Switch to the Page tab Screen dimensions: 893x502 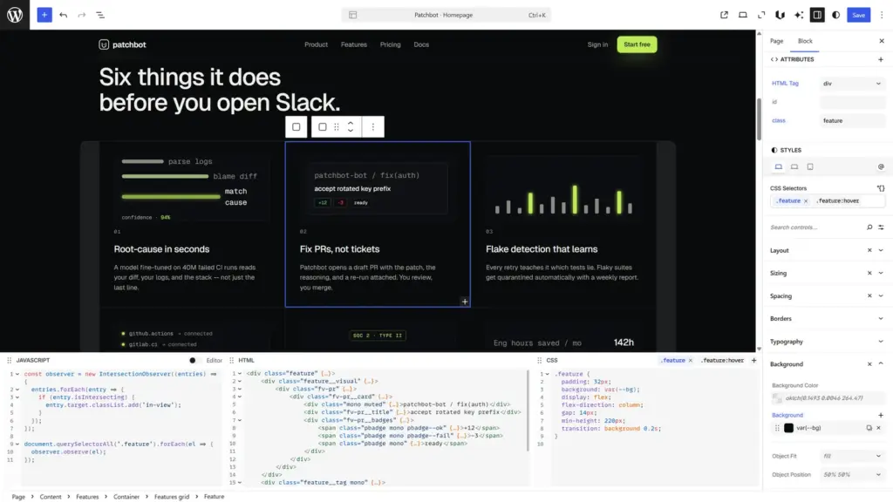(776, 41)
